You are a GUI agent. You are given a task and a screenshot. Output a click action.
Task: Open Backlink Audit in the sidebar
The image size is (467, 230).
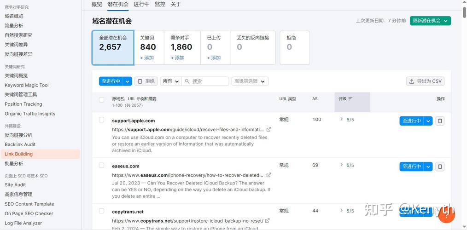(20, 144)
